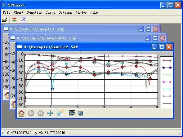Viewport: 183px width, 137px height.
Task: Open the File menu
Action: pos(7,12)
